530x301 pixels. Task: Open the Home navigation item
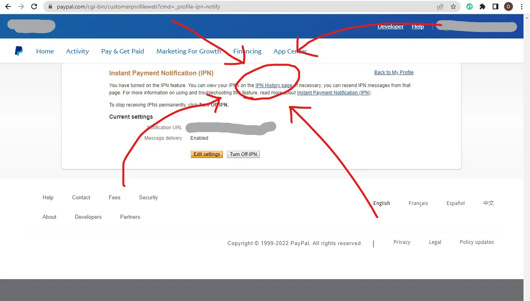[45, 51]
